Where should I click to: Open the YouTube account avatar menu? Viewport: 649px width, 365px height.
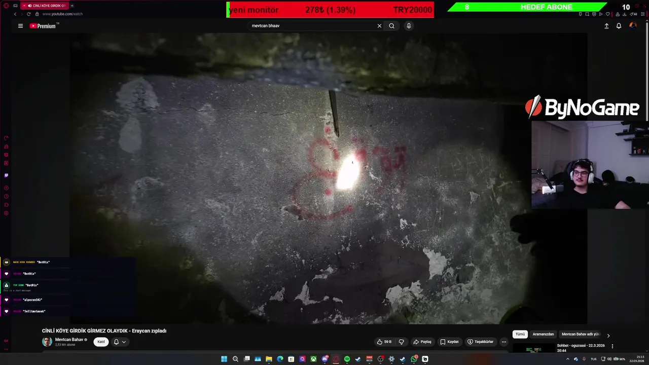[x=633, y=26]
